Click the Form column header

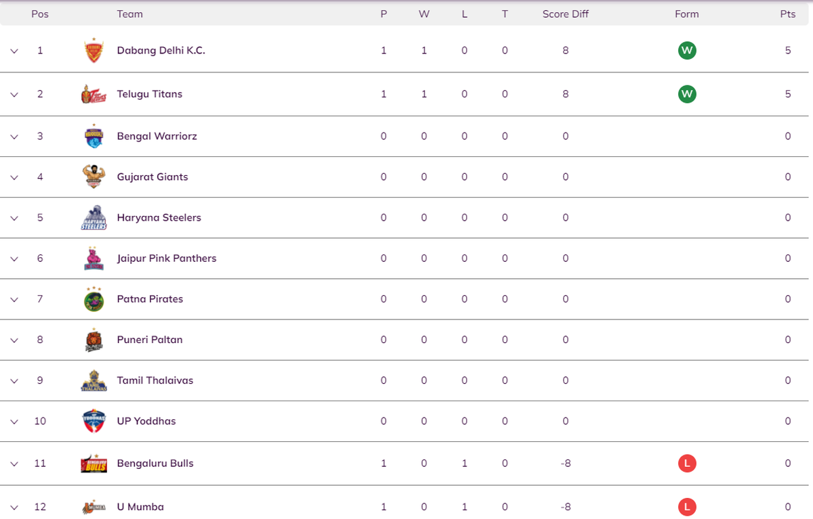pyautogui.click(x=686, y=14)
